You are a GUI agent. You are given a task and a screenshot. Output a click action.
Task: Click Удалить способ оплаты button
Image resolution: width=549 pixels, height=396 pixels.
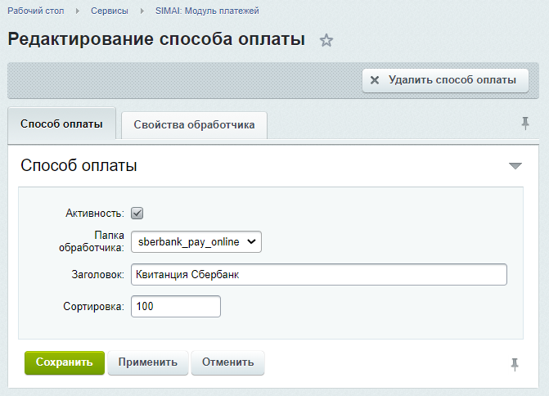click(x=445, y=80)
